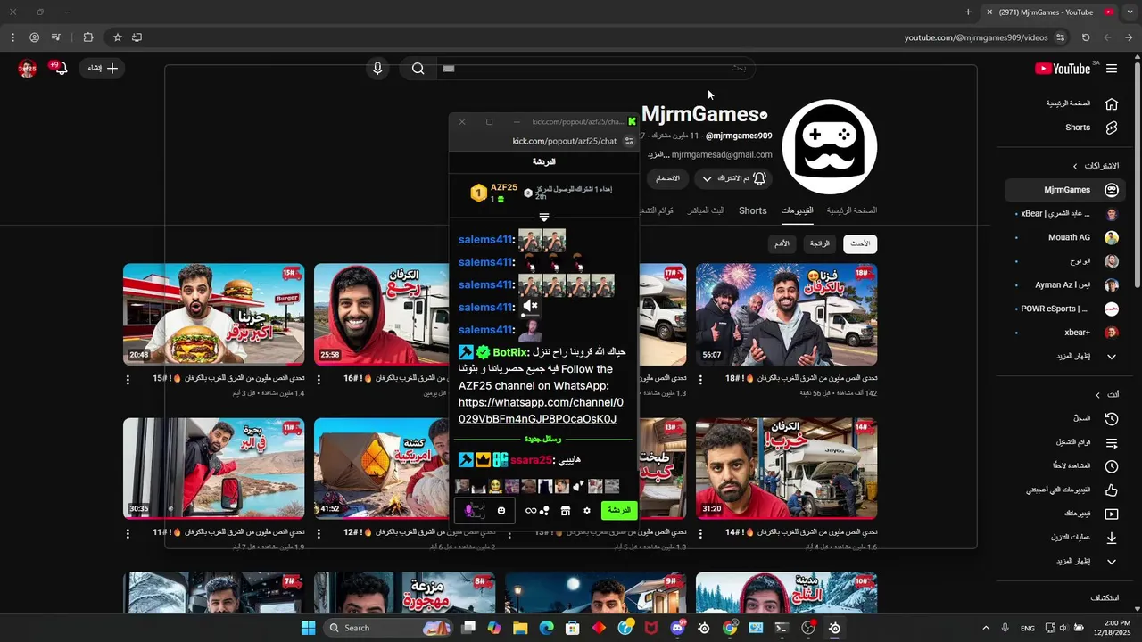Open the YouTube account avatar menu
Viewport: 1142px width, 642px height.
coord(27,69)
